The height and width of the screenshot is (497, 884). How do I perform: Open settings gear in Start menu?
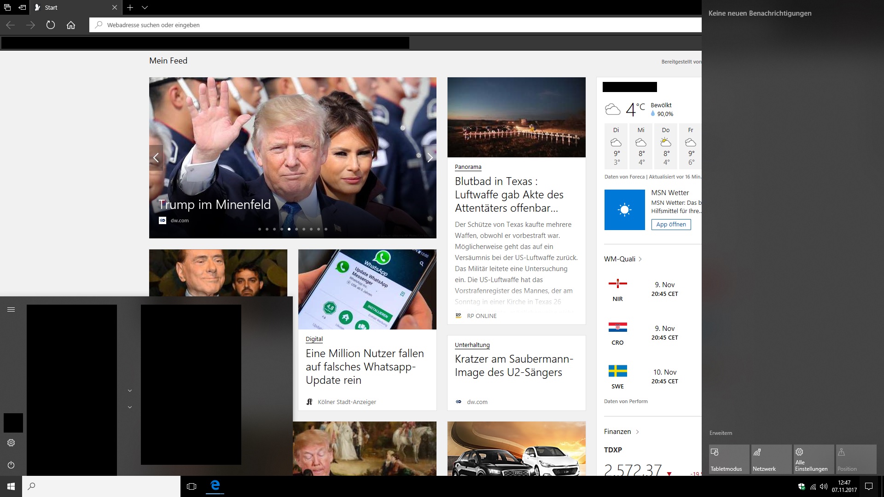11,443
